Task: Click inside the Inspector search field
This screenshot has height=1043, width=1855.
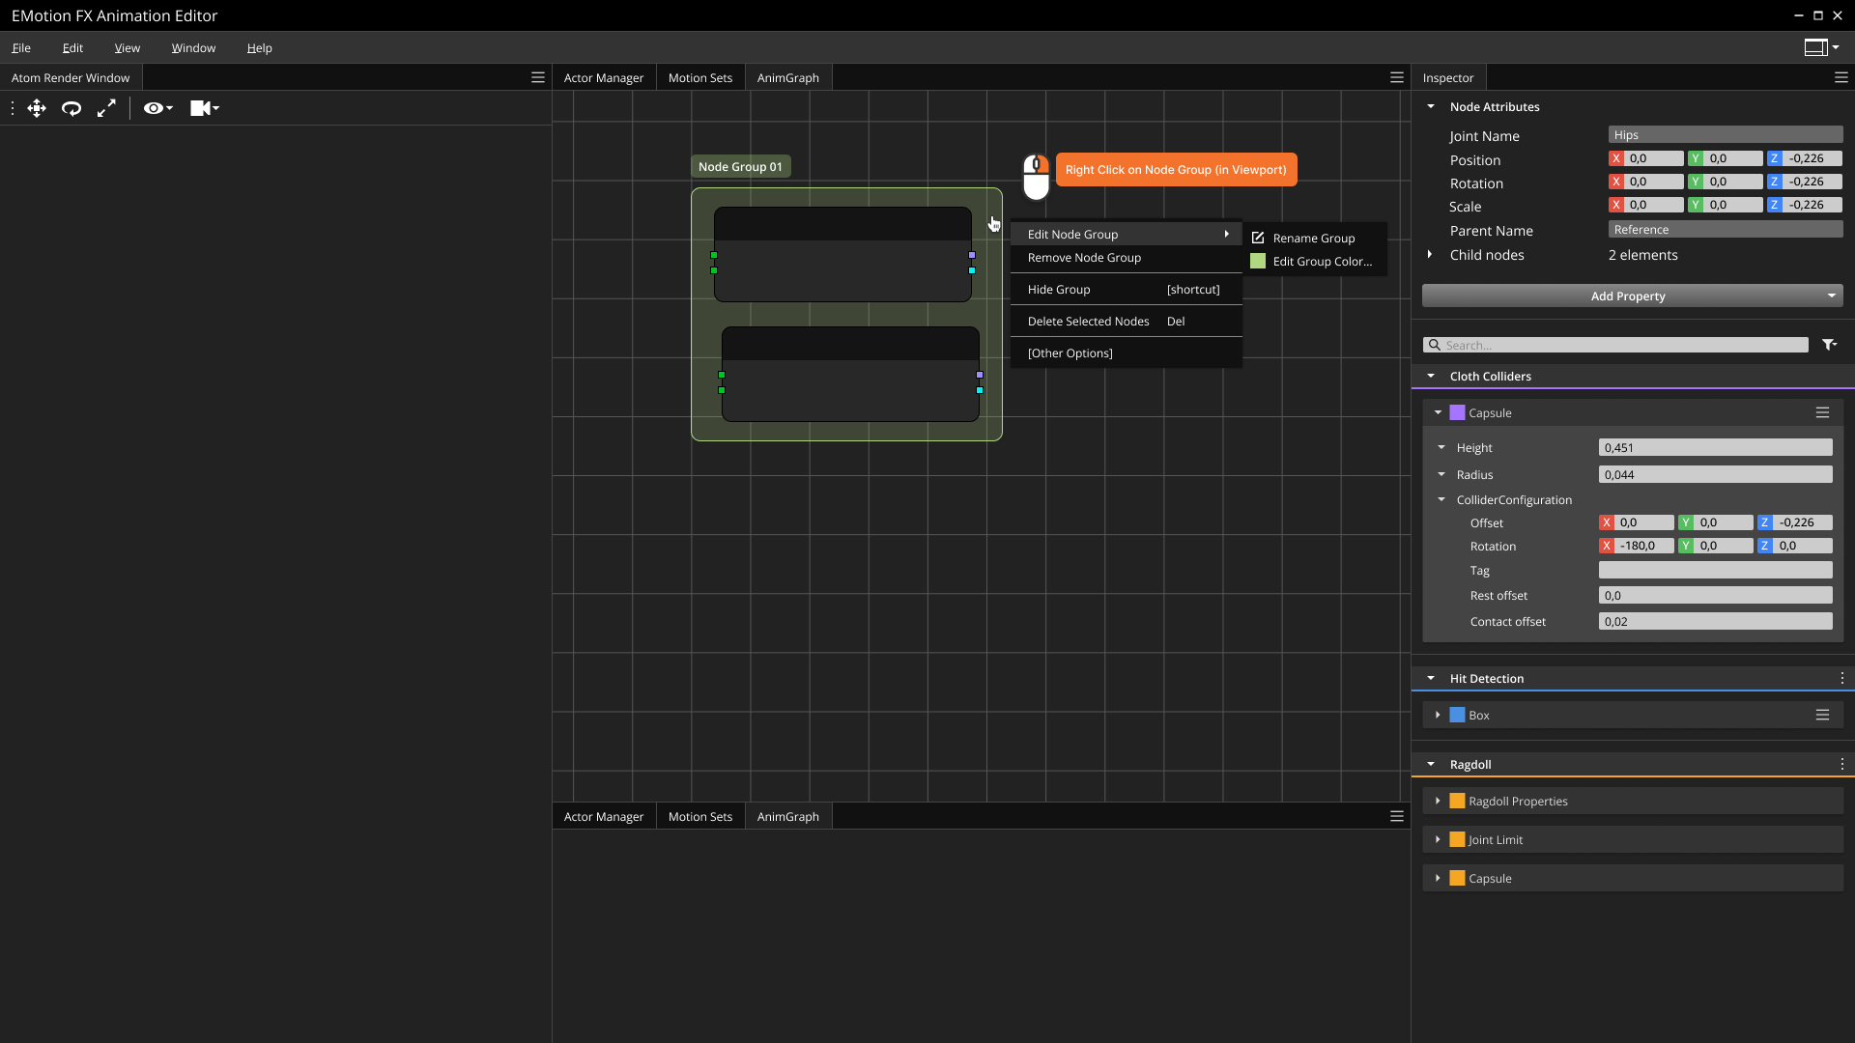Action: pyautogui.click(x=1617, y=345)
